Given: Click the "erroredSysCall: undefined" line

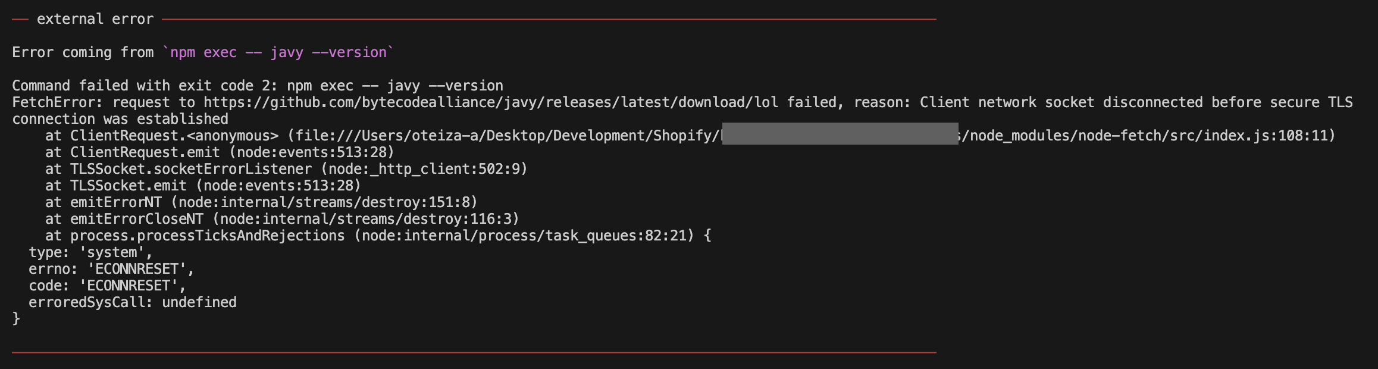Looking at the screenshot, I should point(132,302).
